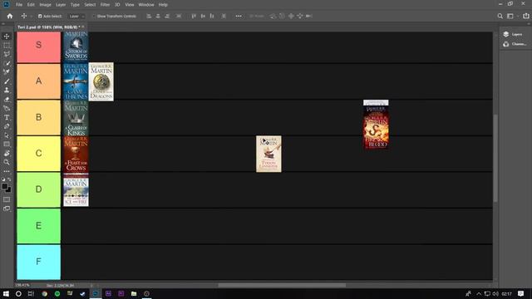Click the foreground color swatch
532x299 pixels.
pyautogui.click(x=5, y=186)
